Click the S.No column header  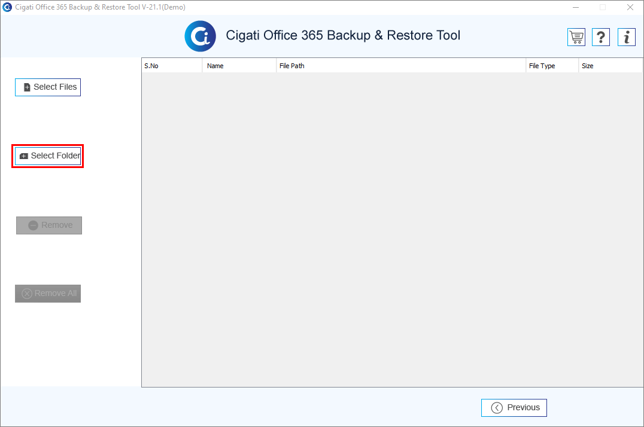tap(172, 66)
